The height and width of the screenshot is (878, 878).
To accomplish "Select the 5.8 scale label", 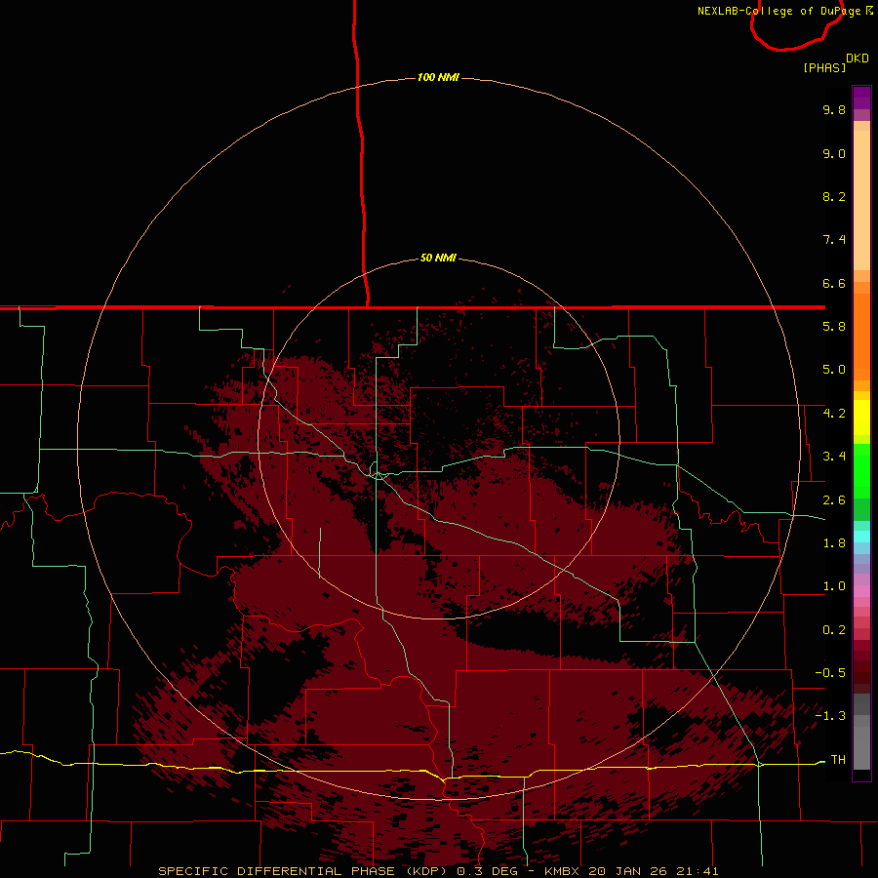I will click(x=834, y=327).
